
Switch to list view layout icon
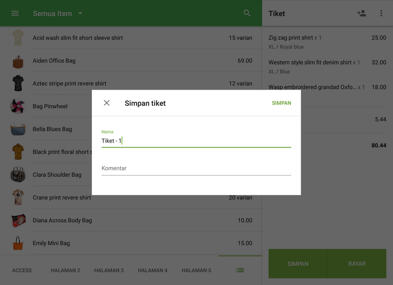tap(240, 270)
